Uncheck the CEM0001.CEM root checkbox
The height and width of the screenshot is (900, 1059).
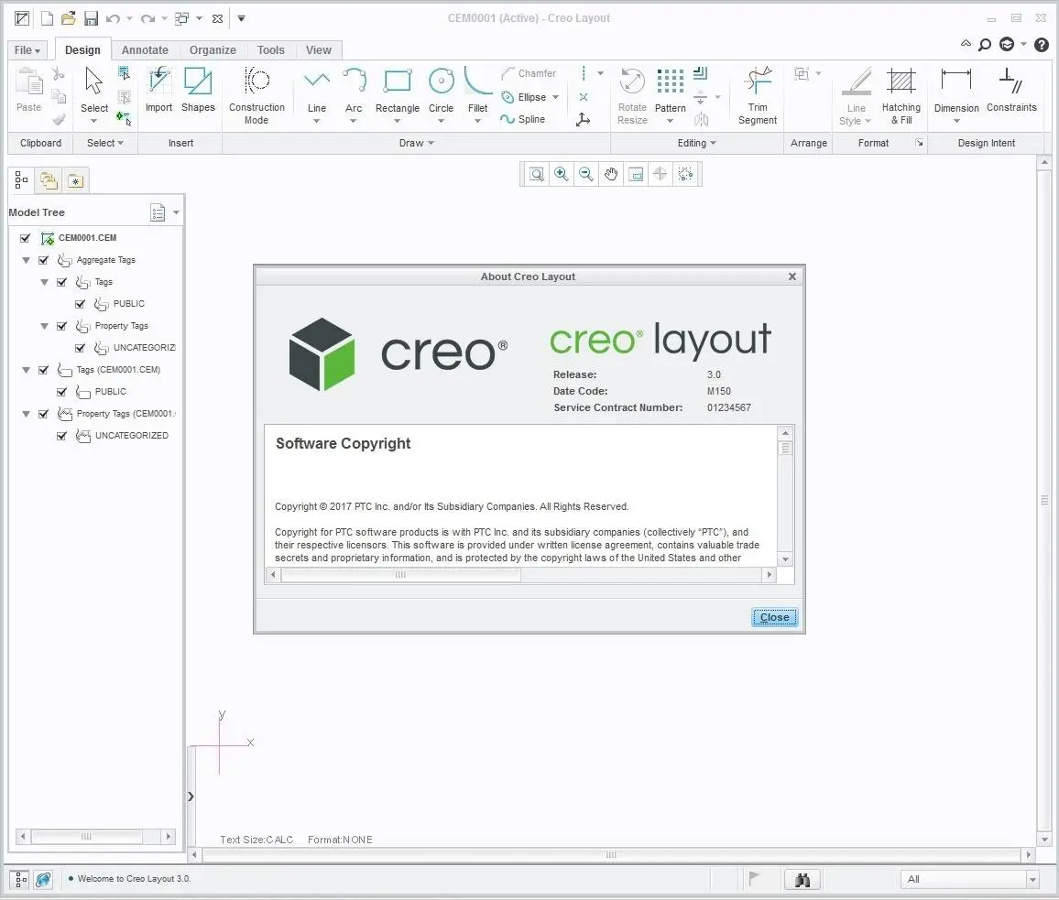click(25, 238)
